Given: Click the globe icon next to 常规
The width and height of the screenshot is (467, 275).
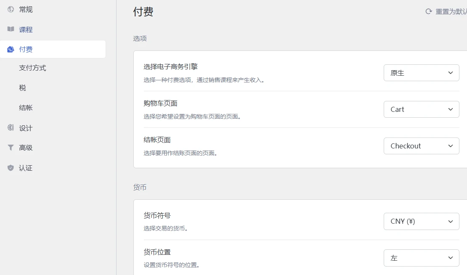Looking at the screenshot, I should (10, 9).
